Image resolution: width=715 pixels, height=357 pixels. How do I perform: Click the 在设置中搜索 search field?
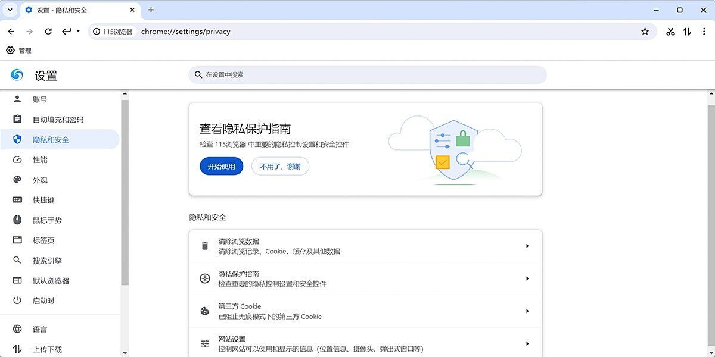tap(366, 74)
